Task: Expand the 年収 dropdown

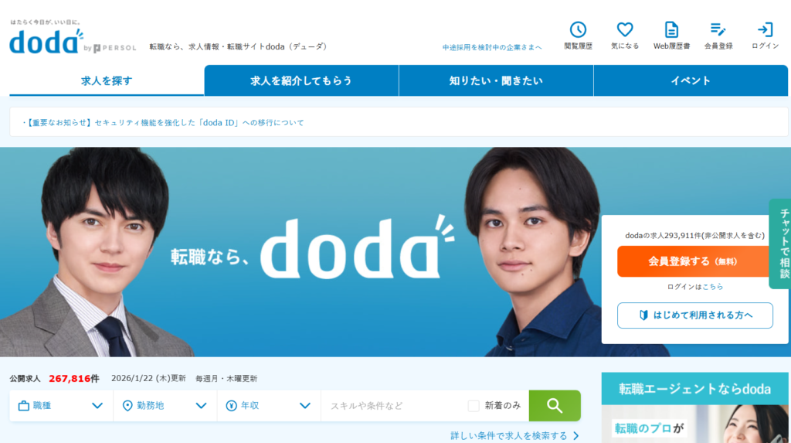Action: point(269,406)
